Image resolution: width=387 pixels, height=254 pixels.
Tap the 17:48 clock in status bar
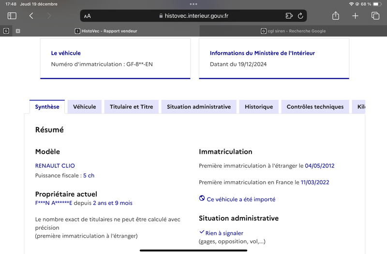pos(11,4)
